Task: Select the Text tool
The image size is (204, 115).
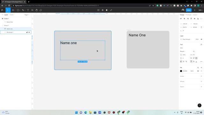Action: [28, 10]
